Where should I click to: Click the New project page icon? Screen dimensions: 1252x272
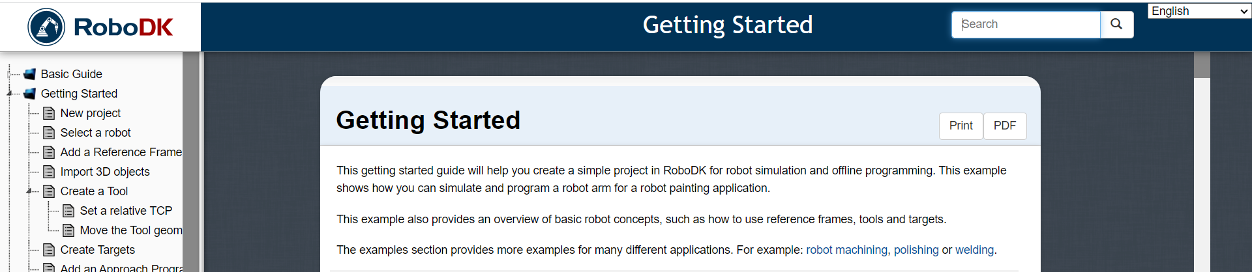click(49, 113)
